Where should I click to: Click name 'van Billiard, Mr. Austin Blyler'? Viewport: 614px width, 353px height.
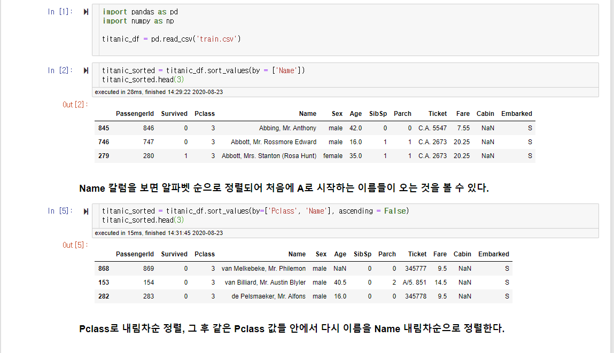[x=265, y=282]
